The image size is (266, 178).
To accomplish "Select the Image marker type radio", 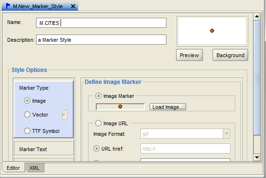I will pyautogui.click(x=27, y=101).
